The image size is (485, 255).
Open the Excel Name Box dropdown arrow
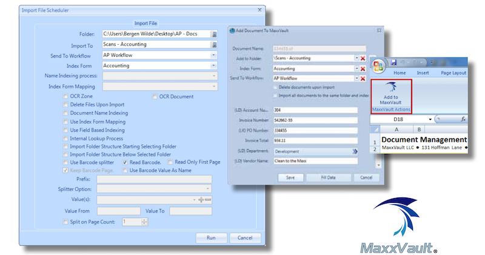[429, 120]
